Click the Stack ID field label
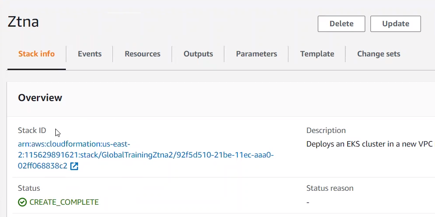This screenshot has width=435, height=217. pyautogui.click(x=32, y=130)
